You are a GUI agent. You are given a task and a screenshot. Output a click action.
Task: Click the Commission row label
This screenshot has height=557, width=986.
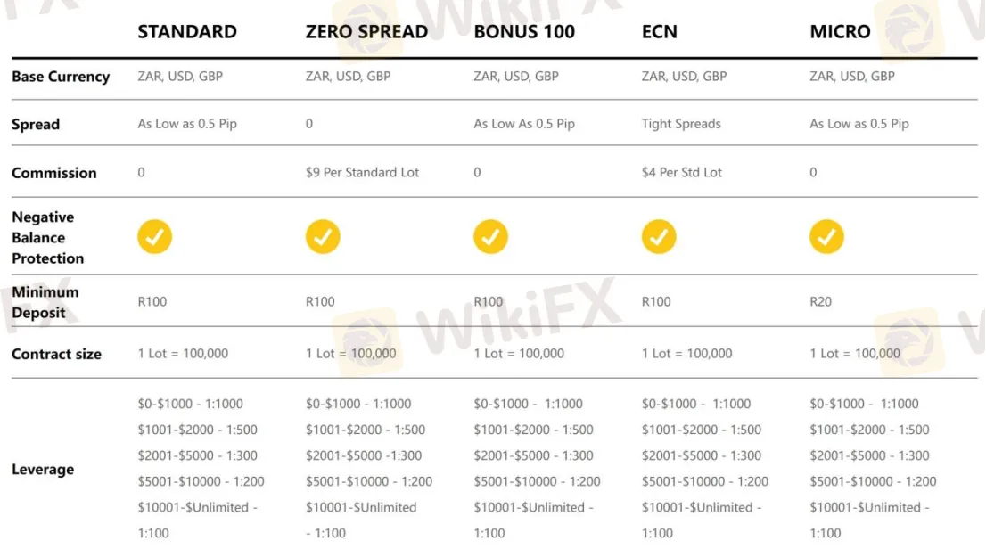point(54,173)
